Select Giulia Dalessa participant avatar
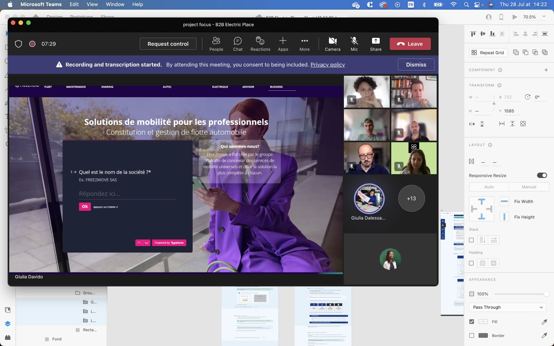 pos(369,199)
